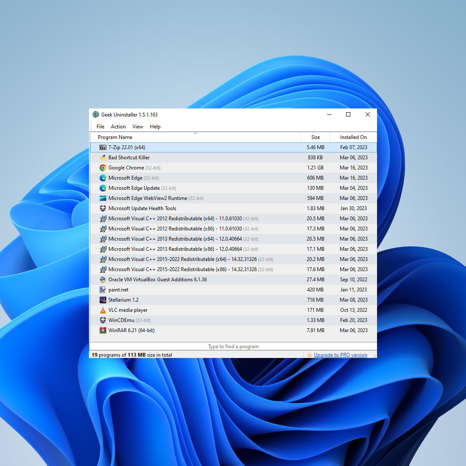Click the VLC media player cone icon
Viewport: 466px width, 466px height.
click(x=103, y=310)
